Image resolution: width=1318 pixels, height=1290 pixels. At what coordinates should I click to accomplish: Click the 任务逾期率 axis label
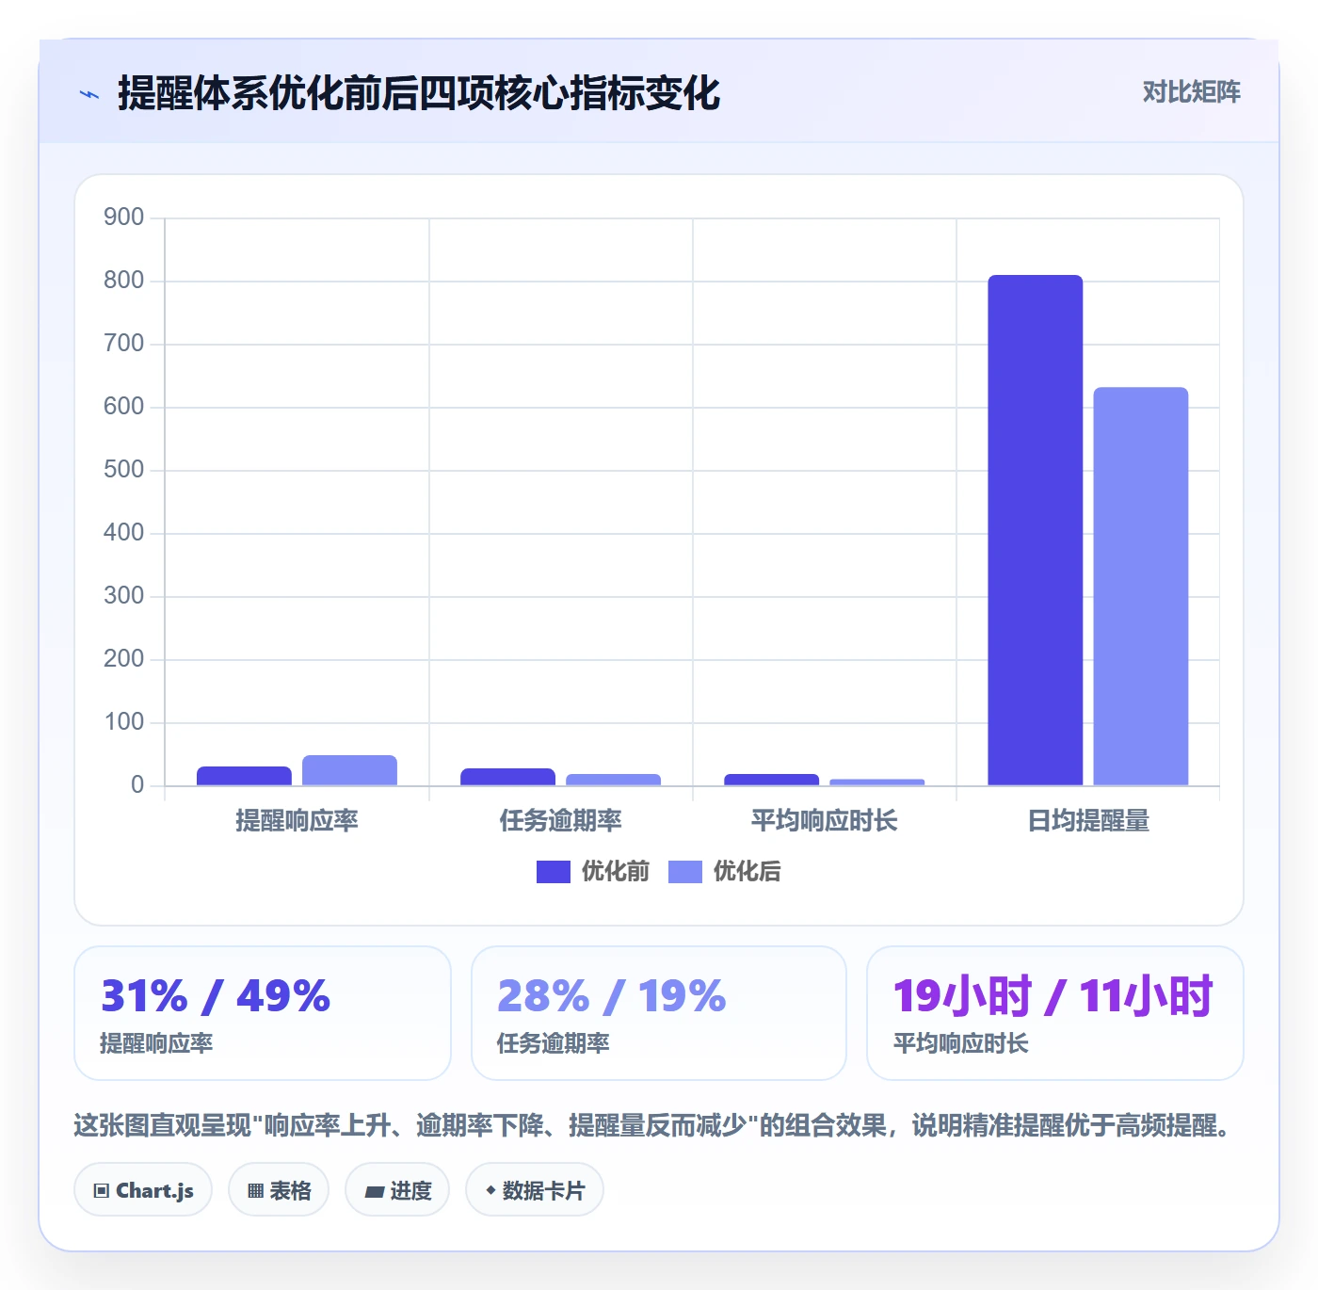coord(561,820)
